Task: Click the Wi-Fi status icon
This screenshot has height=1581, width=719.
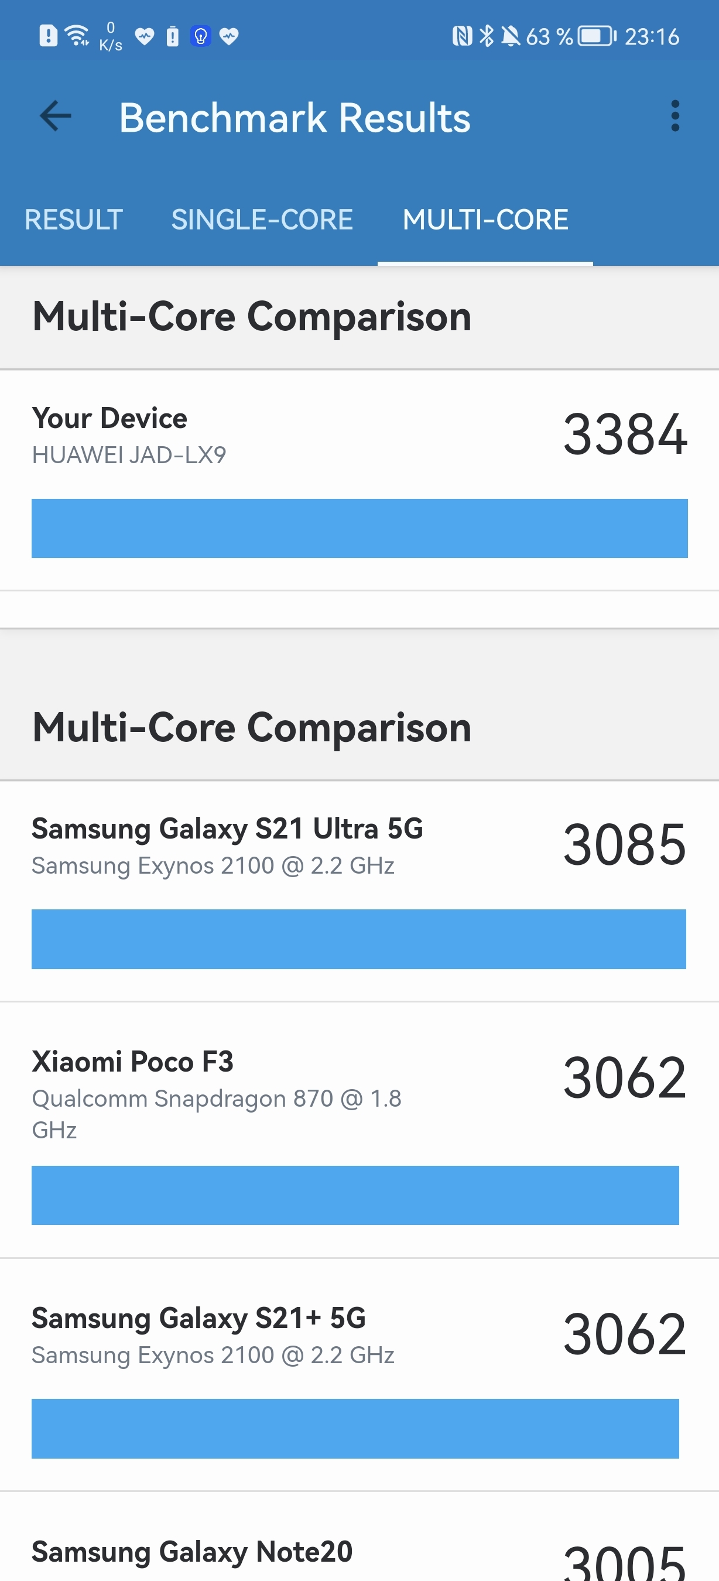Action: point(77,34)
